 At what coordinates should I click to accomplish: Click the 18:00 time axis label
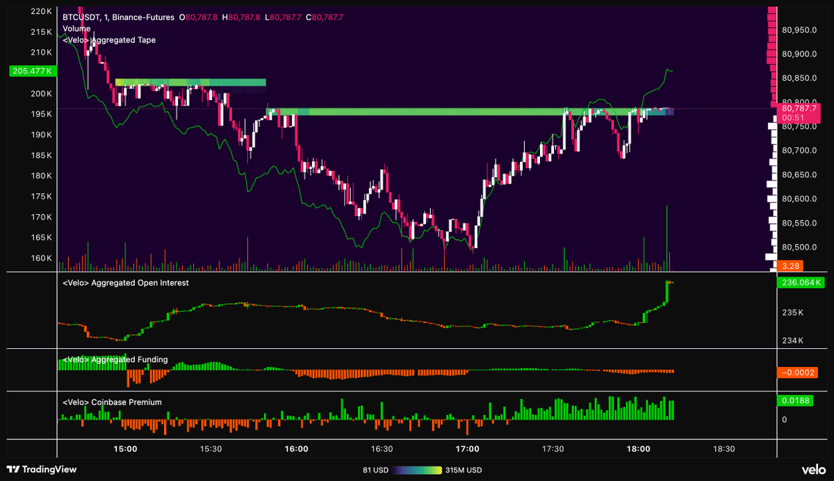(639, 449)
